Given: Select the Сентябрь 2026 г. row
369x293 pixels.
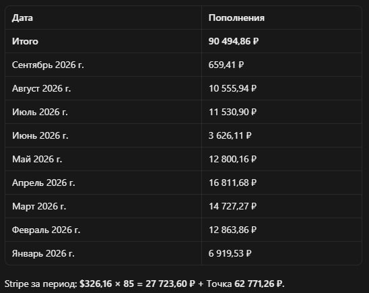Looking at the screenshot, I should [183, 65].
